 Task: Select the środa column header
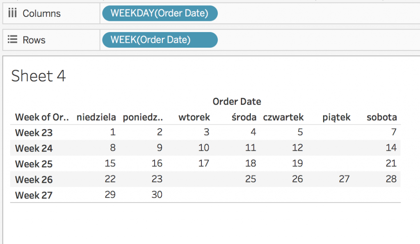pos(244,117)
